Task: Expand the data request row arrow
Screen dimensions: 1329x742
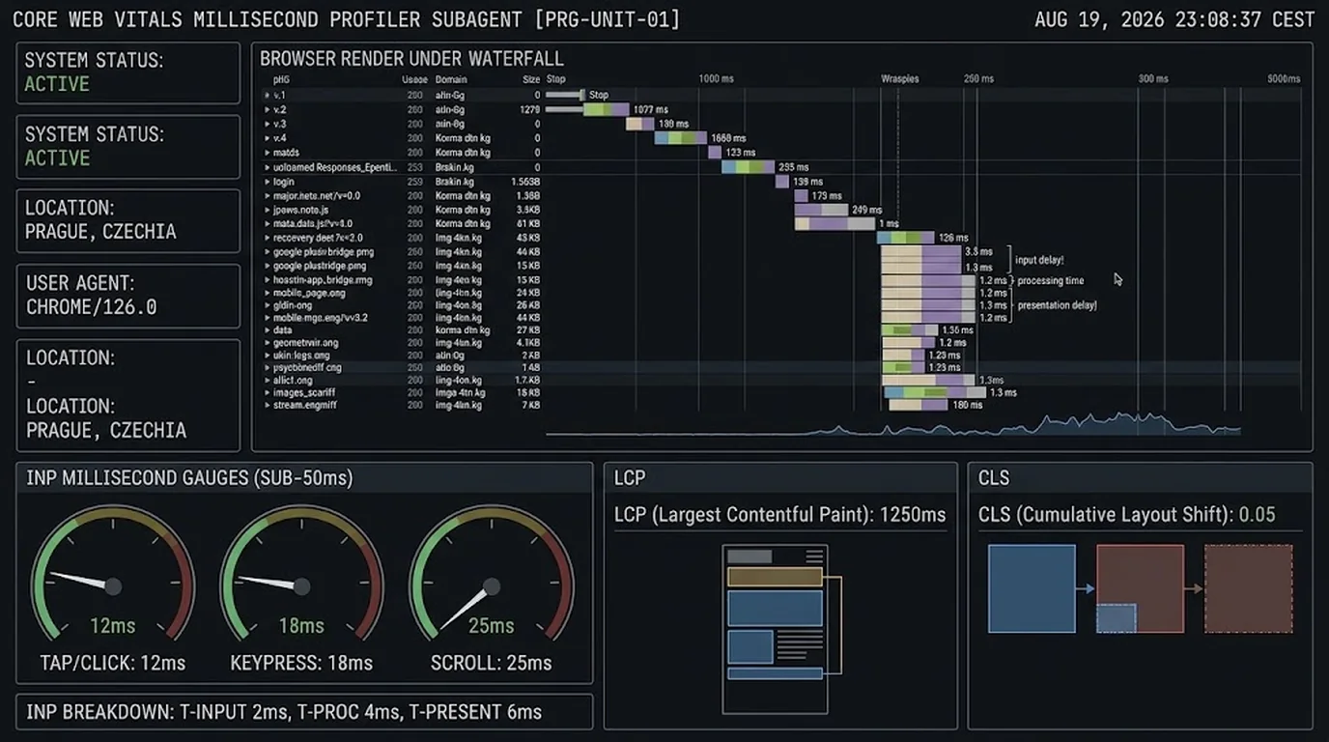Action: (267, 330)
